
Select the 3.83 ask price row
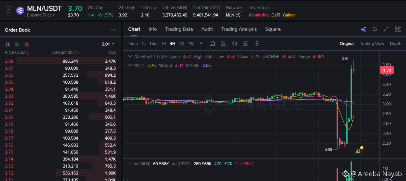(60, 96)
